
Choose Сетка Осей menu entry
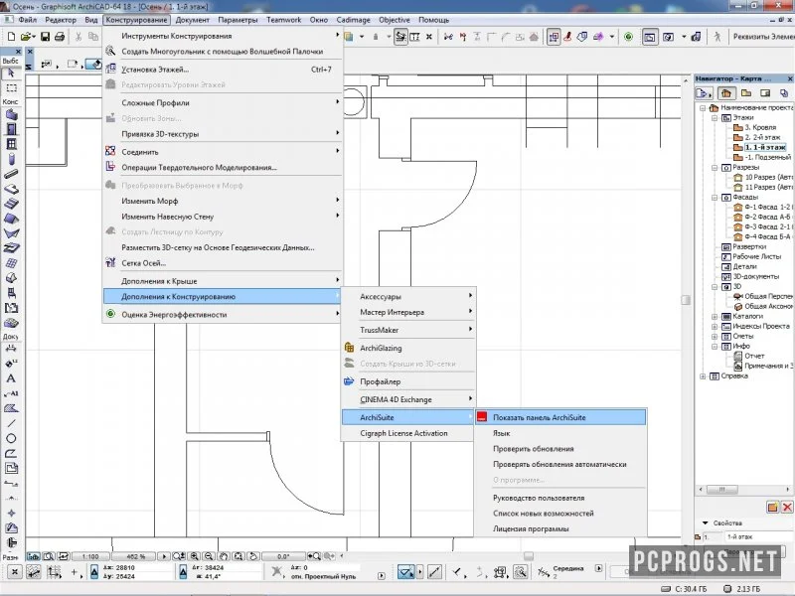click(x=222, y=263)
